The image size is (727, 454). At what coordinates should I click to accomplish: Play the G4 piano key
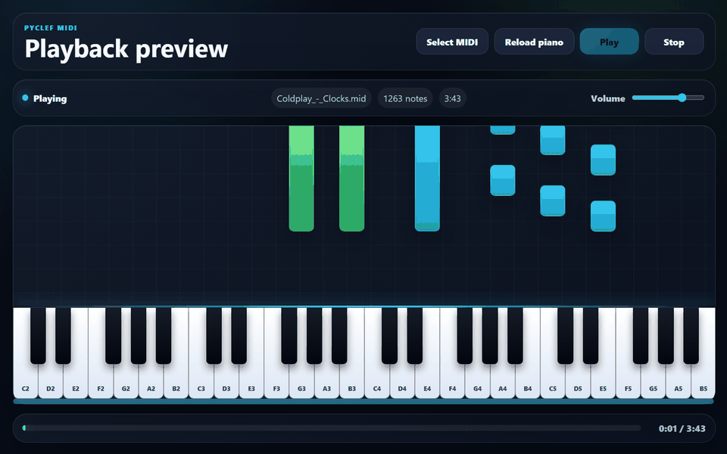click(x=477, y=382)
